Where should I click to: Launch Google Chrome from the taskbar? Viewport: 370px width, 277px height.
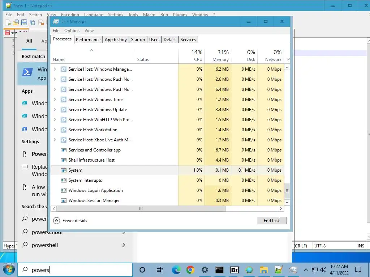click(190, 270)
